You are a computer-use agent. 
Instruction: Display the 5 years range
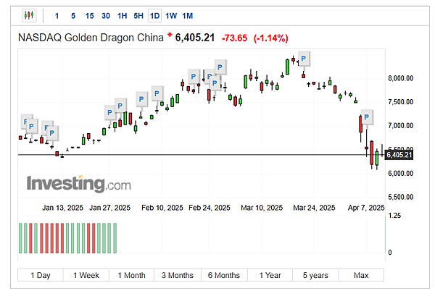click(x=315, y=275)
